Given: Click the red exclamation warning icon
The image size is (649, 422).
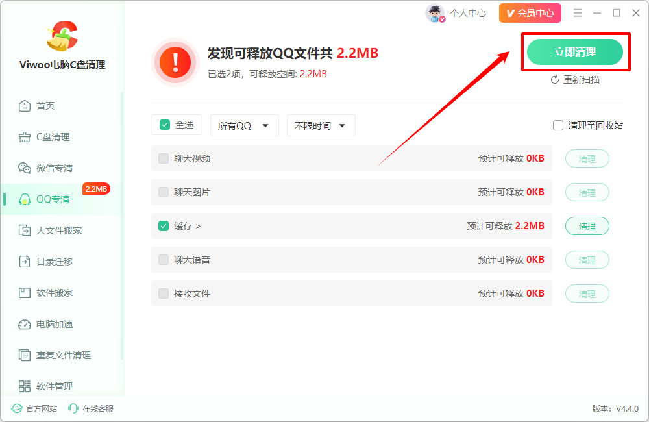Looking at the screenshot, I should [175, 62].
